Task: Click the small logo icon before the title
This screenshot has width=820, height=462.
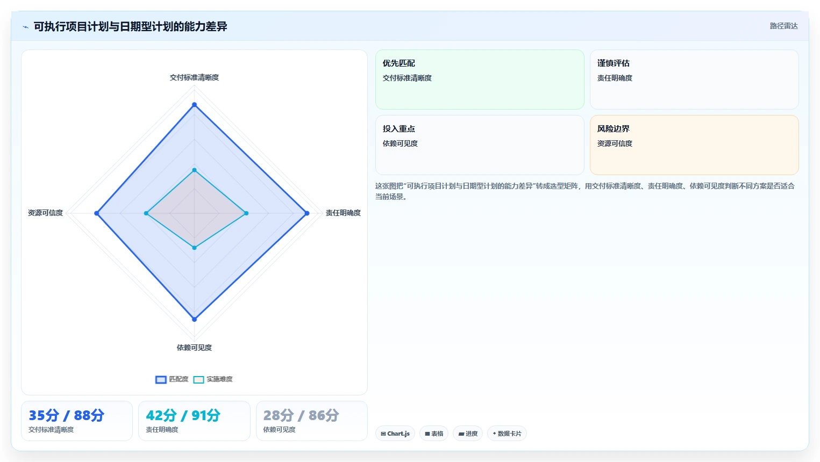Action: pos(25,27)
